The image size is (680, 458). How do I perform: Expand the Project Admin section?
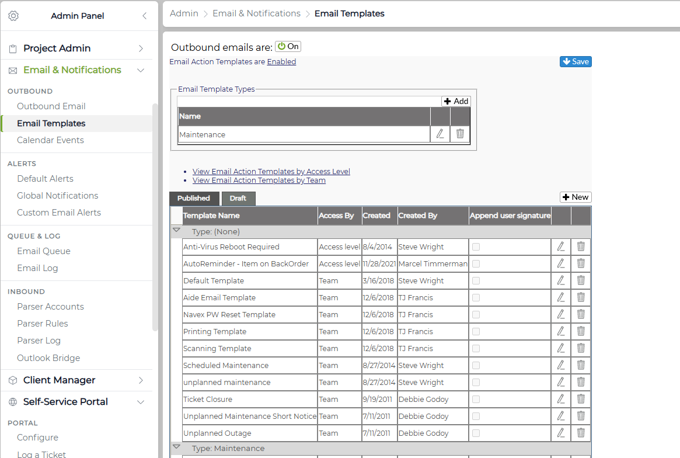(141, 48)
